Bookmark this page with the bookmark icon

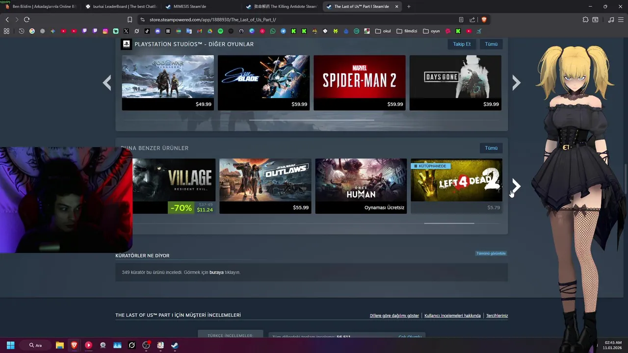coord(130,20)
